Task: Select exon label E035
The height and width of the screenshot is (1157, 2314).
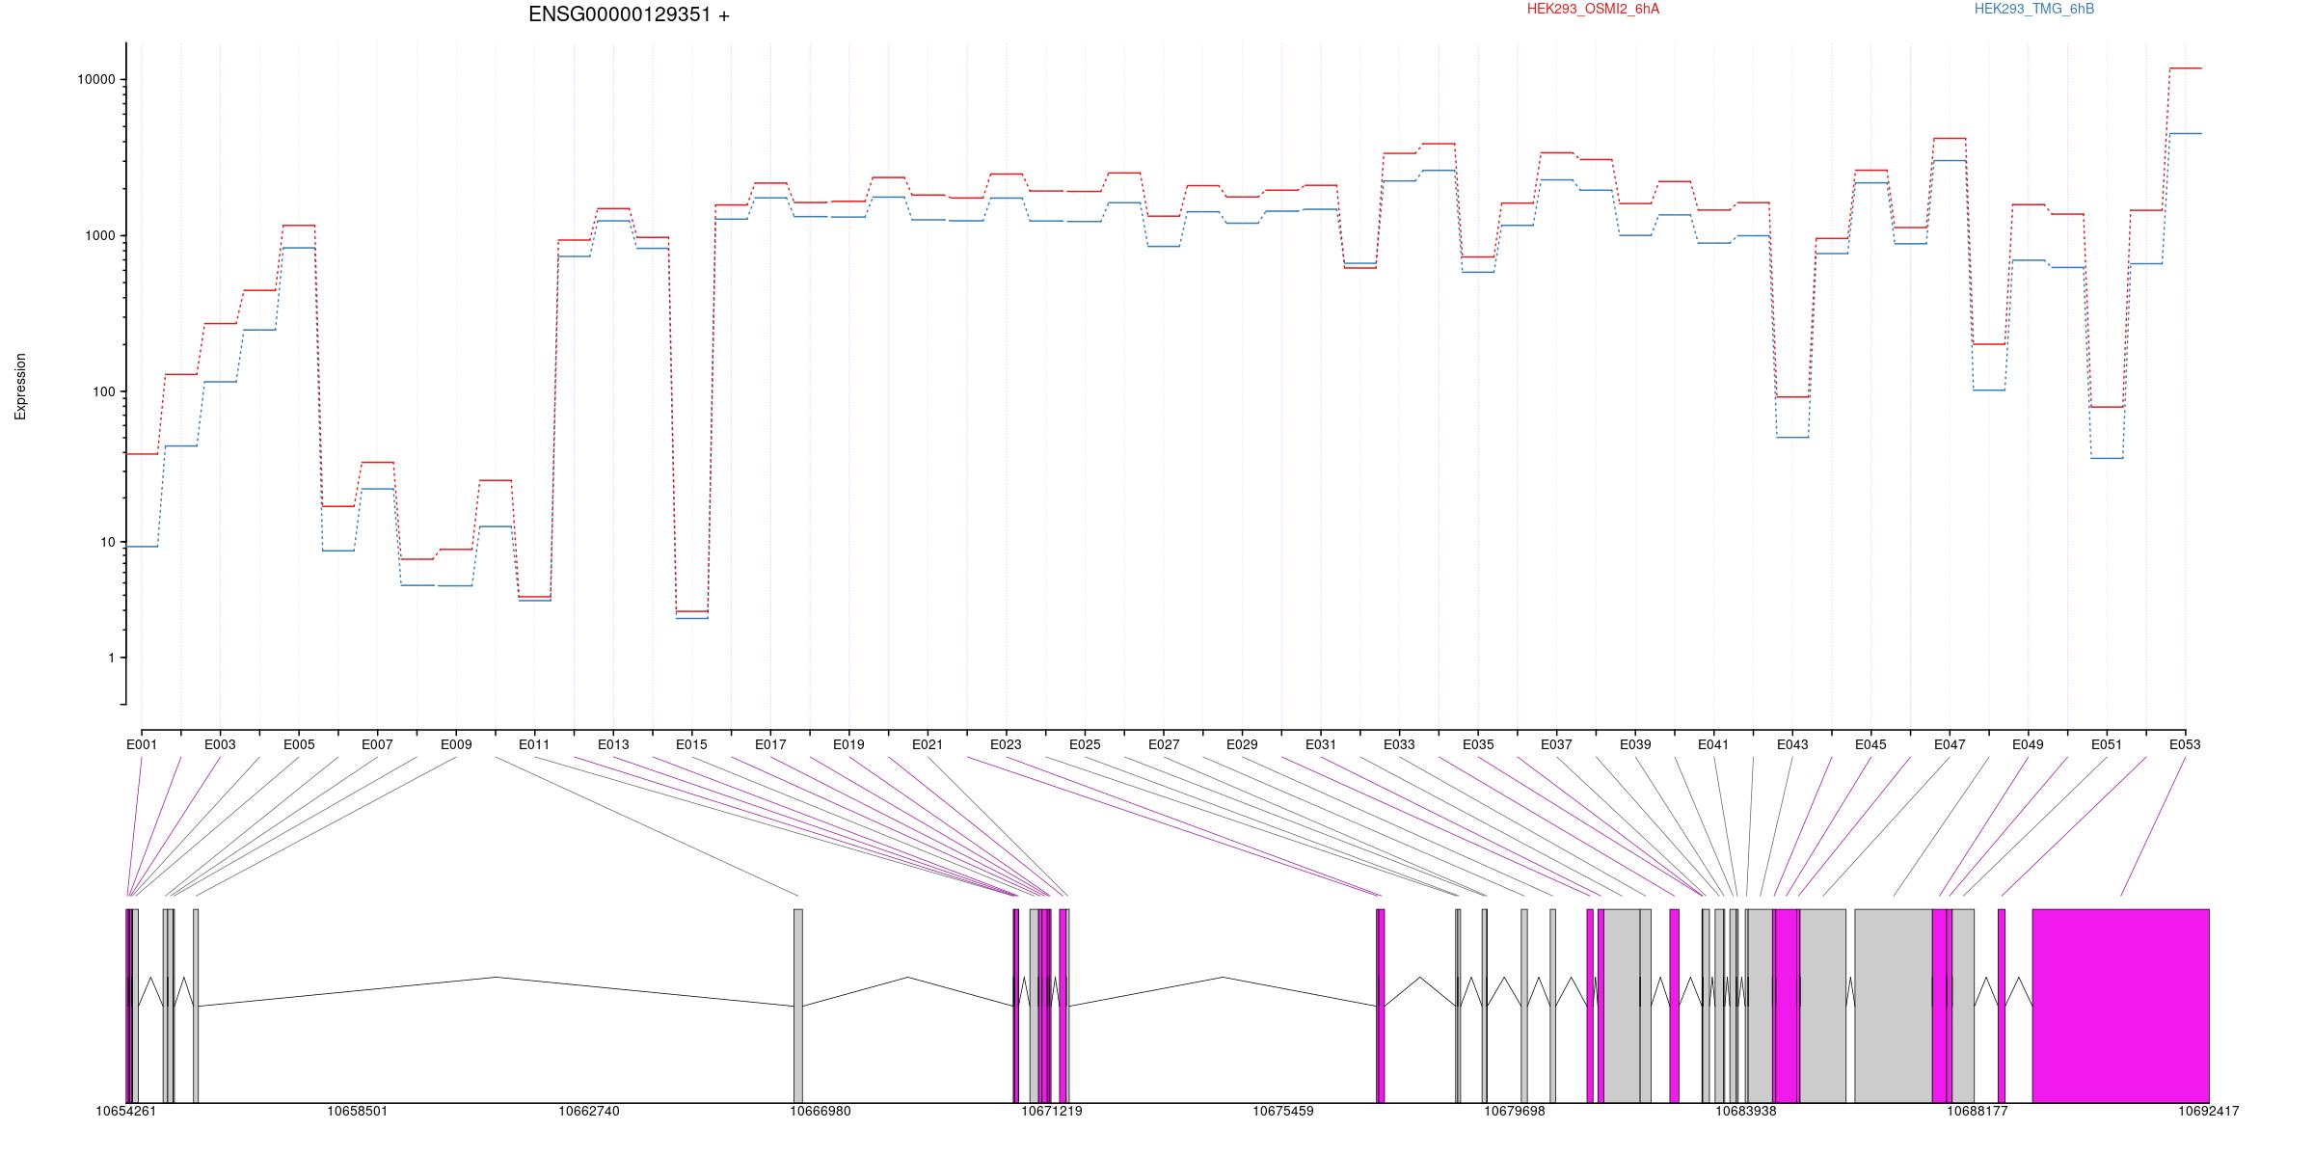Action: tap(1478, 744)
